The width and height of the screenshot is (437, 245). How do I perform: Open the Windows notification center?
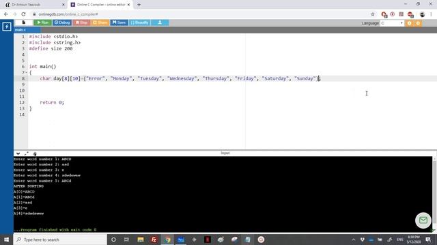click(428, 240)
